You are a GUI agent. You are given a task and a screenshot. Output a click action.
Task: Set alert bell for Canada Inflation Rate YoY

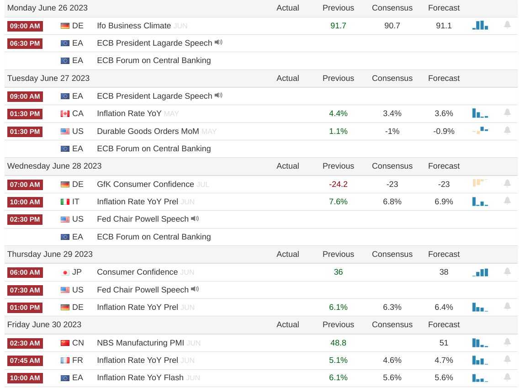507,113
